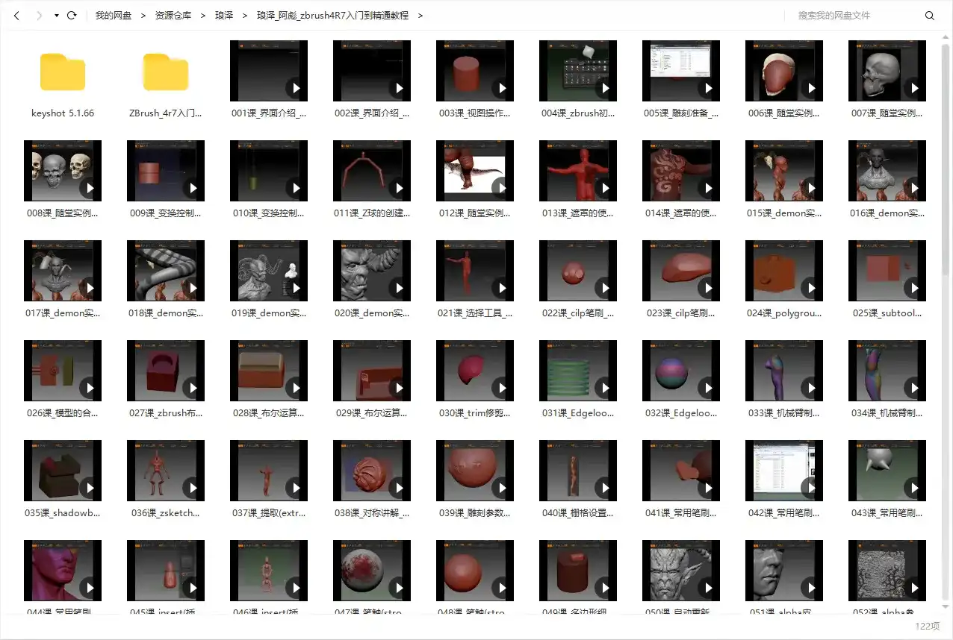Open the keyshot 5.1.66 folder
Viewport: 953px width, 640px height.
[x=63, y=72]
